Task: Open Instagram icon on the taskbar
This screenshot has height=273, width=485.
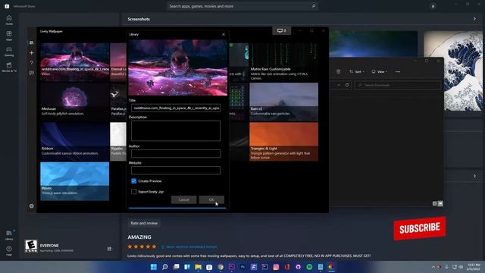Action: tap(276, 267)
